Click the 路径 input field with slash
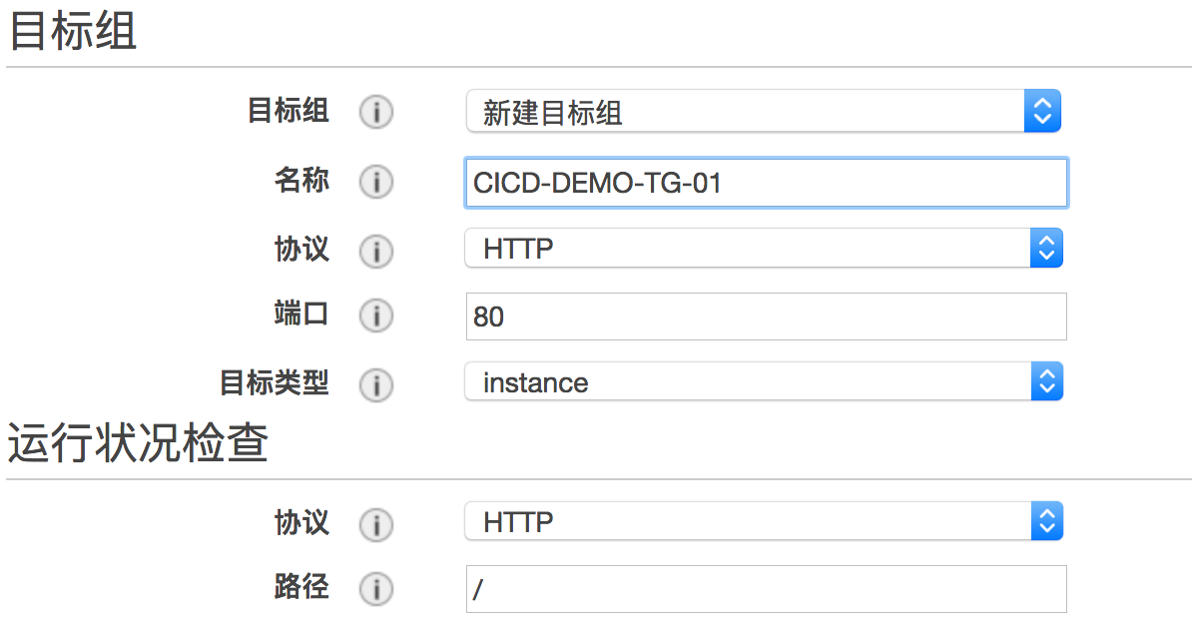The image size is (1192, 637). [766, 589]
